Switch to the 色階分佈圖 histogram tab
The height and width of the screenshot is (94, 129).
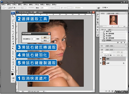click(111, 14)
